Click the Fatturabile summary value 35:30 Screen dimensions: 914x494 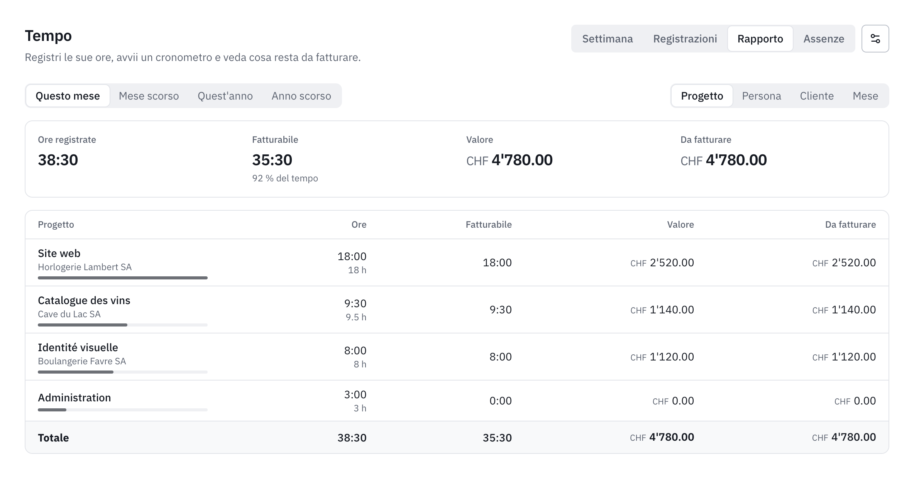(272, 160)
